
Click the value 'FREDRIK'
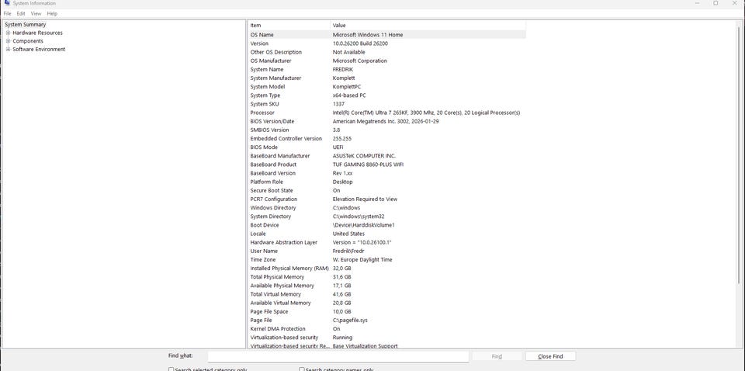[342, 69]
